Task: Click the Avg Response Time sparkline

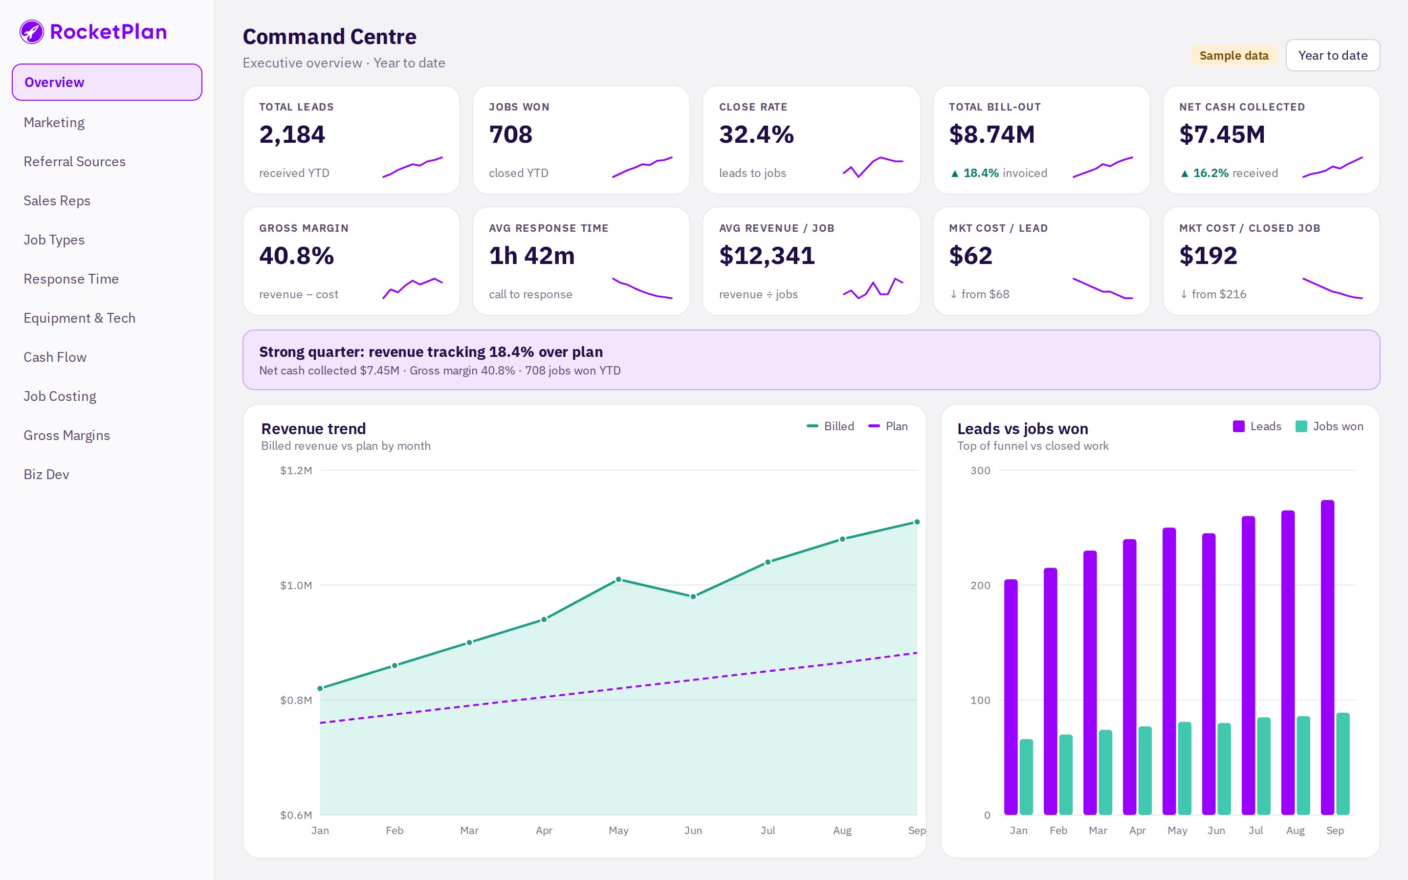Action: click(x=642, y=288)
